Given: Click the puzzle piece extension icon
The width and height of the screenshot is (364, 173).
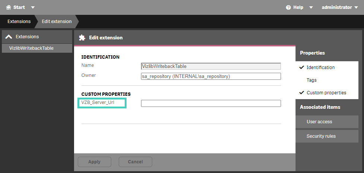Looking at the screenshot, I should click(82, 37).
